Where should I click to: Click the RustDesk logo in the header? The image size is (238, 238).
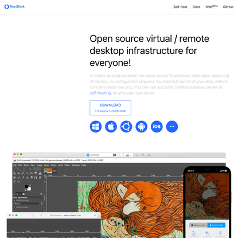point(14,7)
